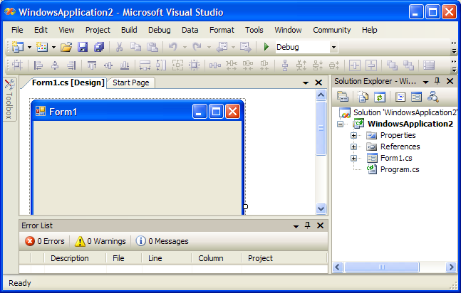Image resolution: width=461 pixels, height=293 pixels.
Task: Click the Align Tops icon
Action: pyautogui.click(x=92, y=65)
